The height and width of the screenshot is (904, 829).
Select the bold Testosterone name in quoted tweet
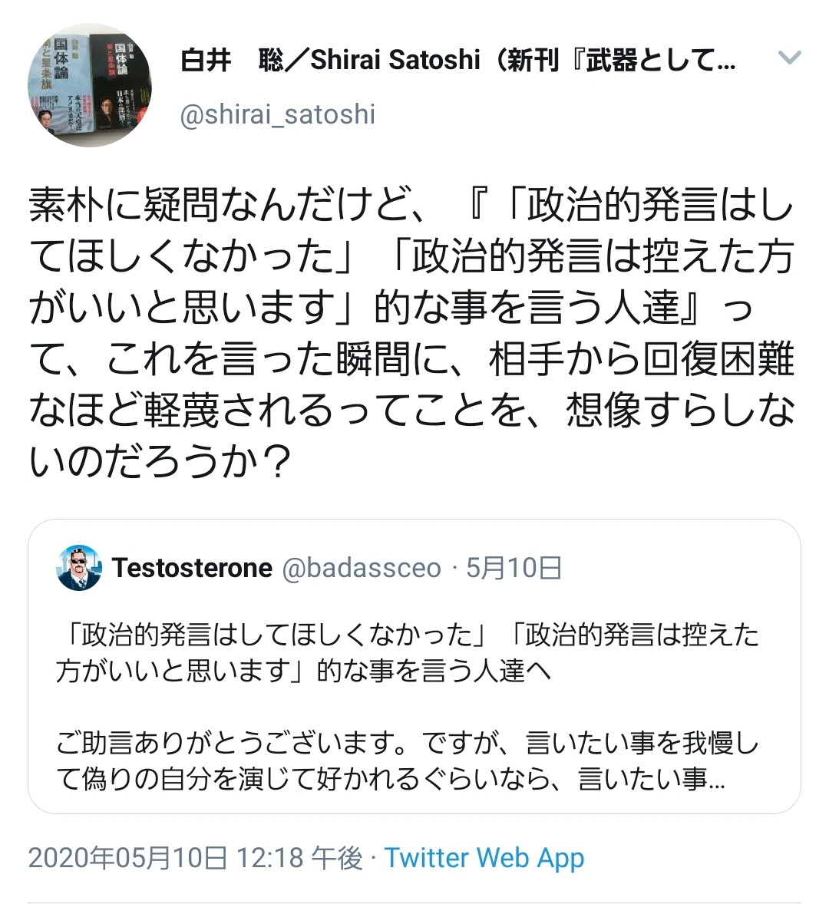192,568
